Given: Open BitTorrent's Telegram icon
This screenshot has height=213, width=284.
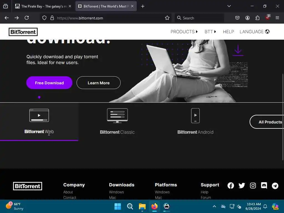Looking at the screenshot, I should coord(275,186).
